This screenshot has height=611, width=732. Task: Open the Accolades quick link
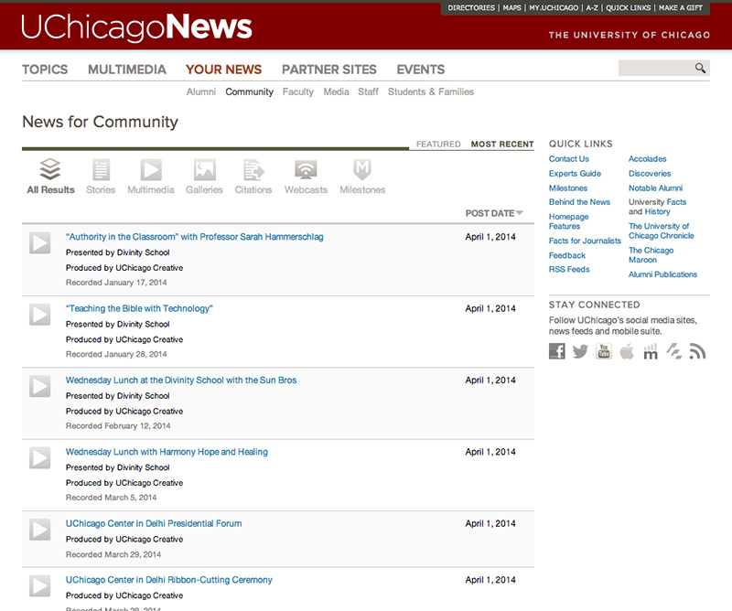click(x=648, y=159)
